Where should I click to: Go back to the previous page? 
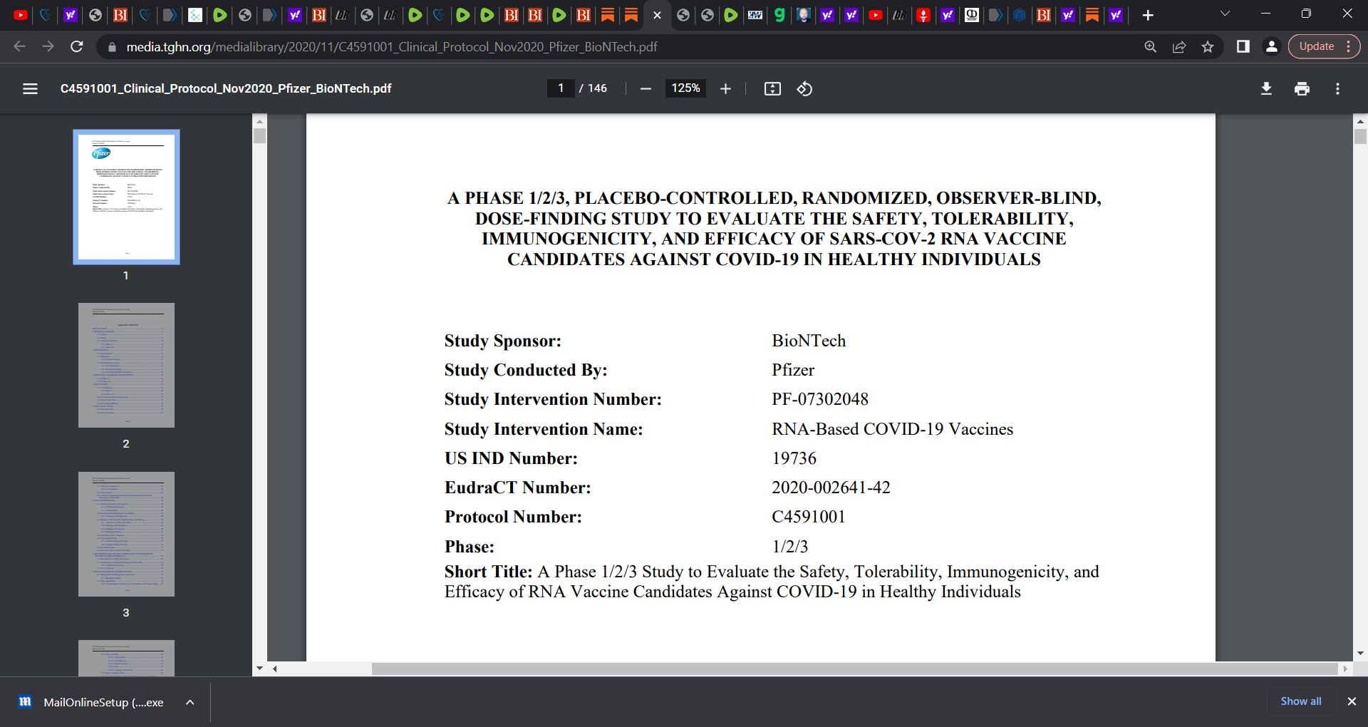click(x=19, y=46)
